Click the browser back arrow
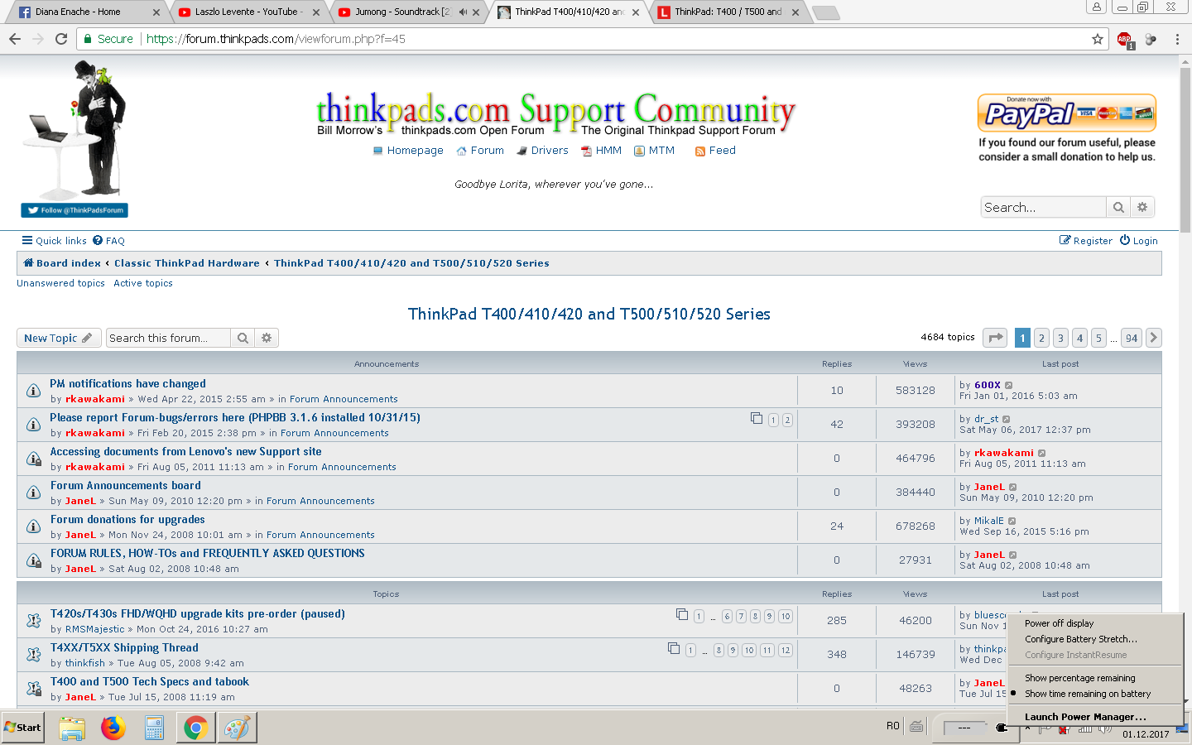The height and width of the screenshot is (745, 1192). (15, 39)
